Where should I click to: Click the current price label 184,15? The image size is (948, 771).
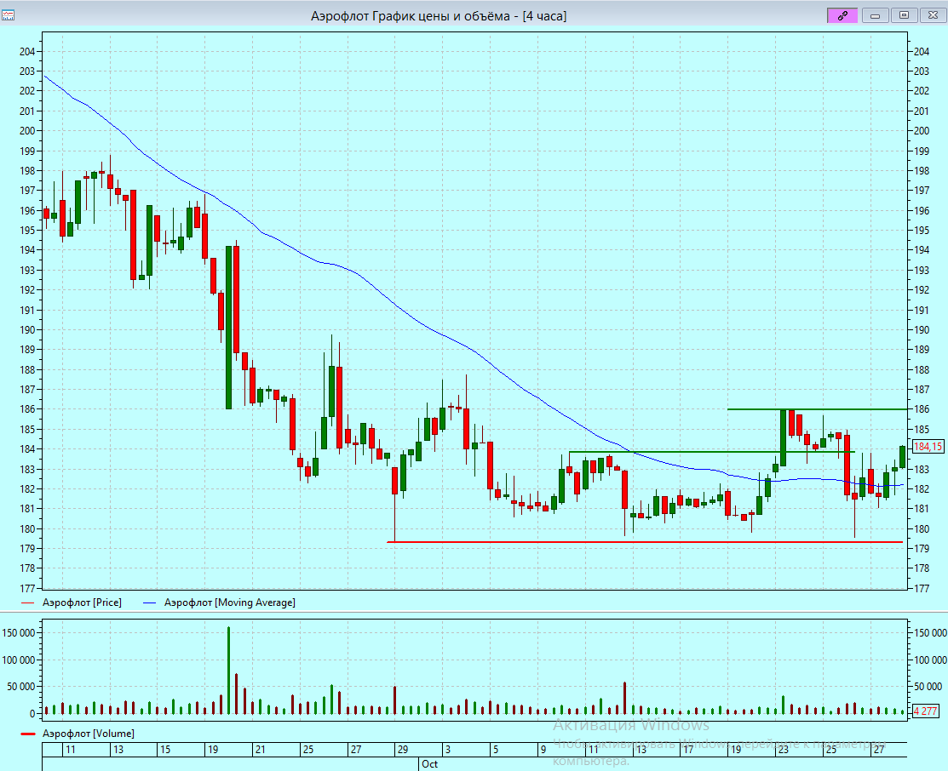928,447
